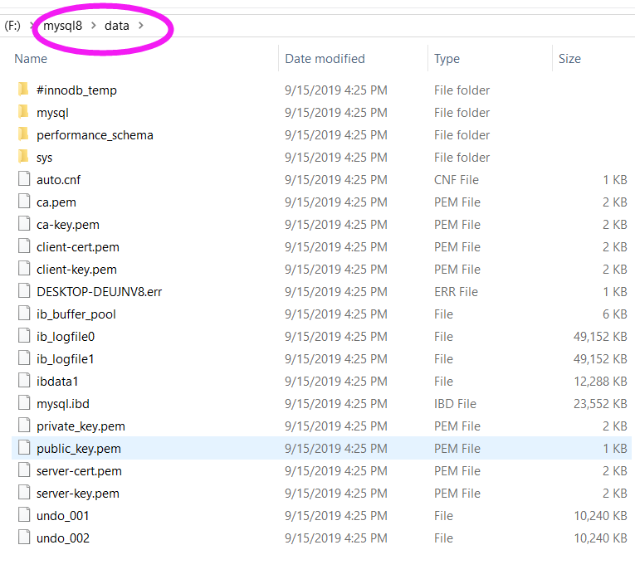
Task: Expand the chevron after data in path
Action: (x=141, y=26)
